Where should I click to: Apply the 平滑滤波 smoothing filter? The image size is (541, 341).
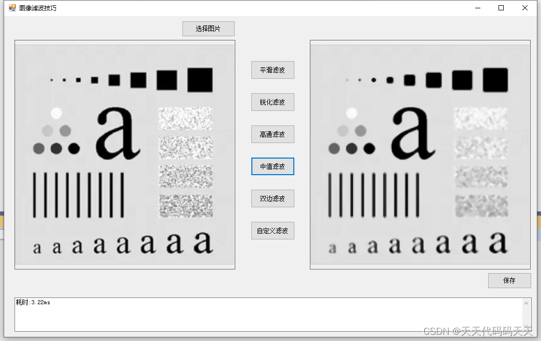point(273,70)
